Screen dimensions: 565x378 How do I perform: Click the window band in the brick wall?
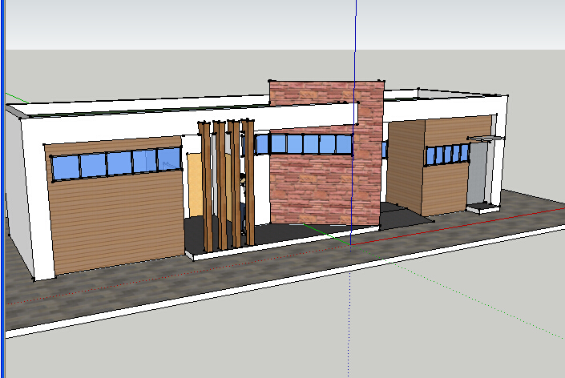click(311, 143)
